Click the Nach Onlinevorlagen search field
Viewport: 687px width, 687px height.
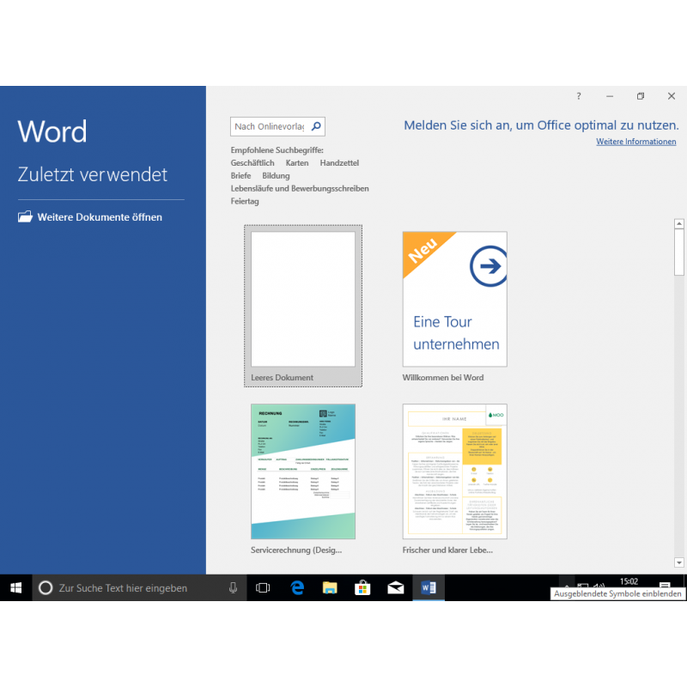(x=269, y=126)
